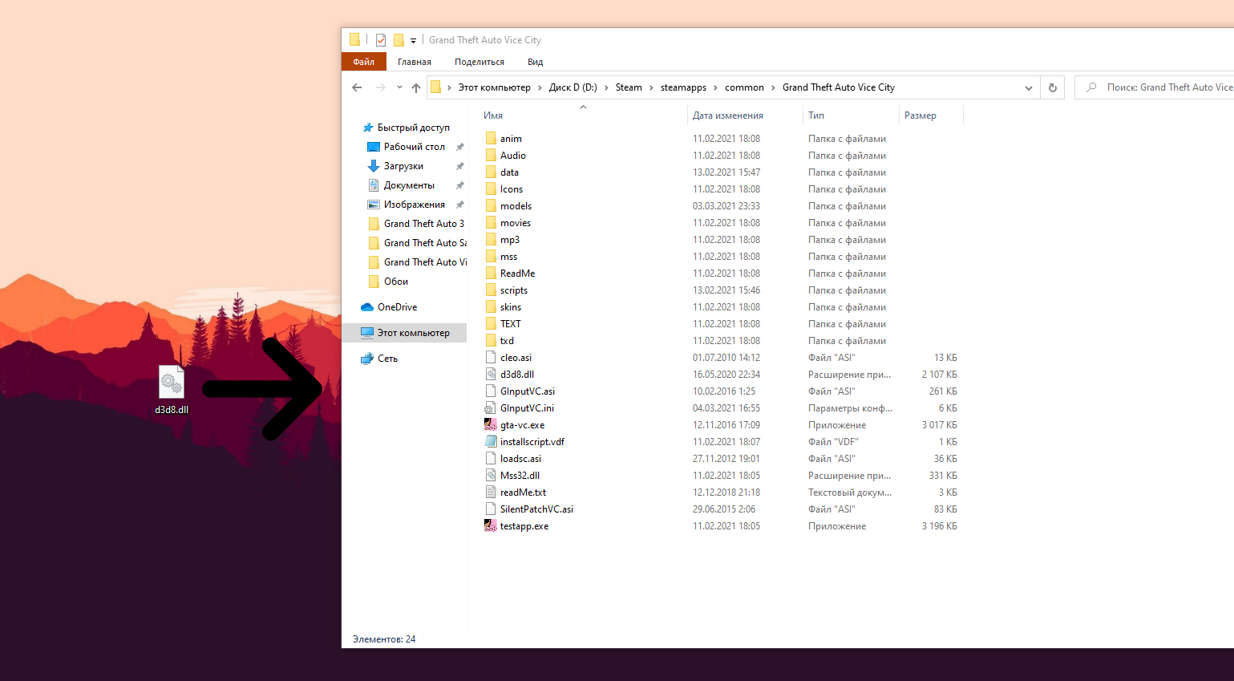Screen dimensions: 1234x681
Task: Go up one folder level
Action: (415, 87)
